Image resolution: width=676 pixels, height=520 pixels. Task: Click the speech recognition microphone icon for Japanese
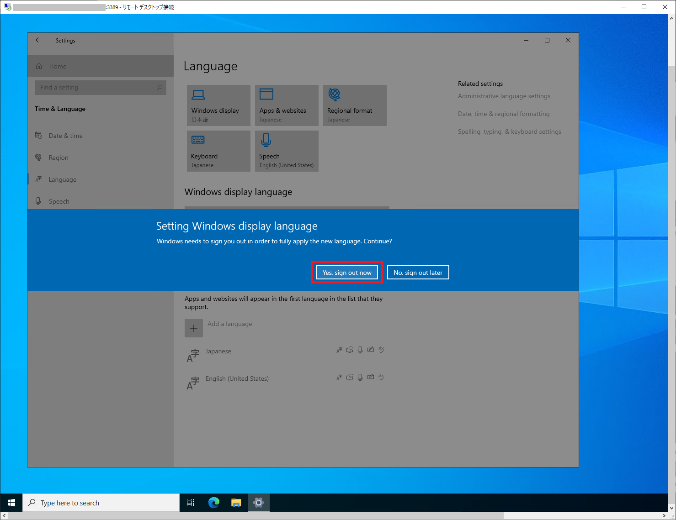pos(360,350)
